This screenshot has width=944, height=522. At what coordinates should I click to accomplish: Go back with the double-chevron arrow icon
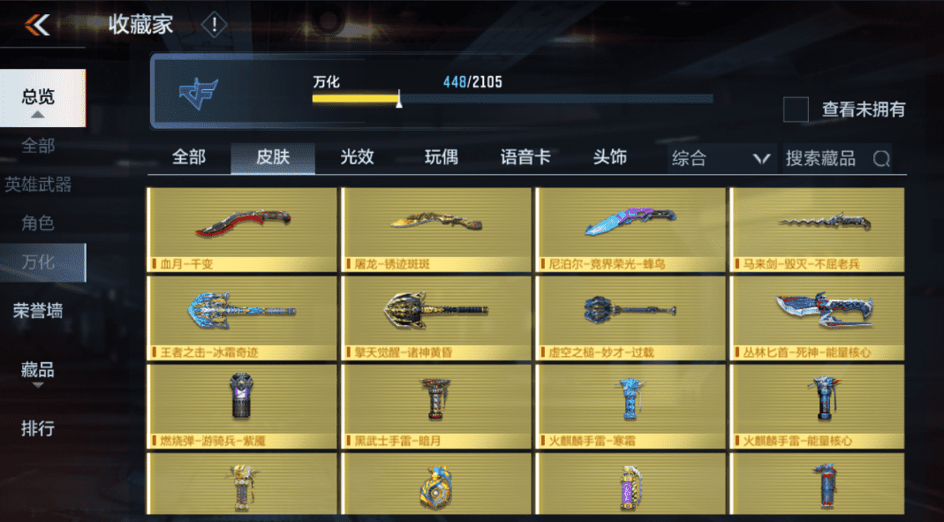(x=37, y=25)
